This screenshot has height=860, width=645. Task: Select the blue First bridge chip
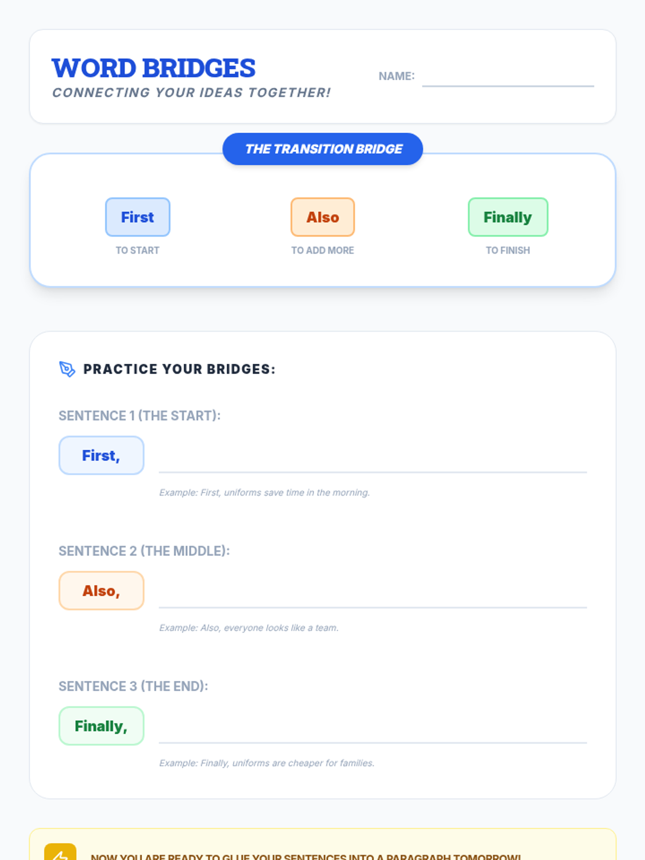click(138, 217)
